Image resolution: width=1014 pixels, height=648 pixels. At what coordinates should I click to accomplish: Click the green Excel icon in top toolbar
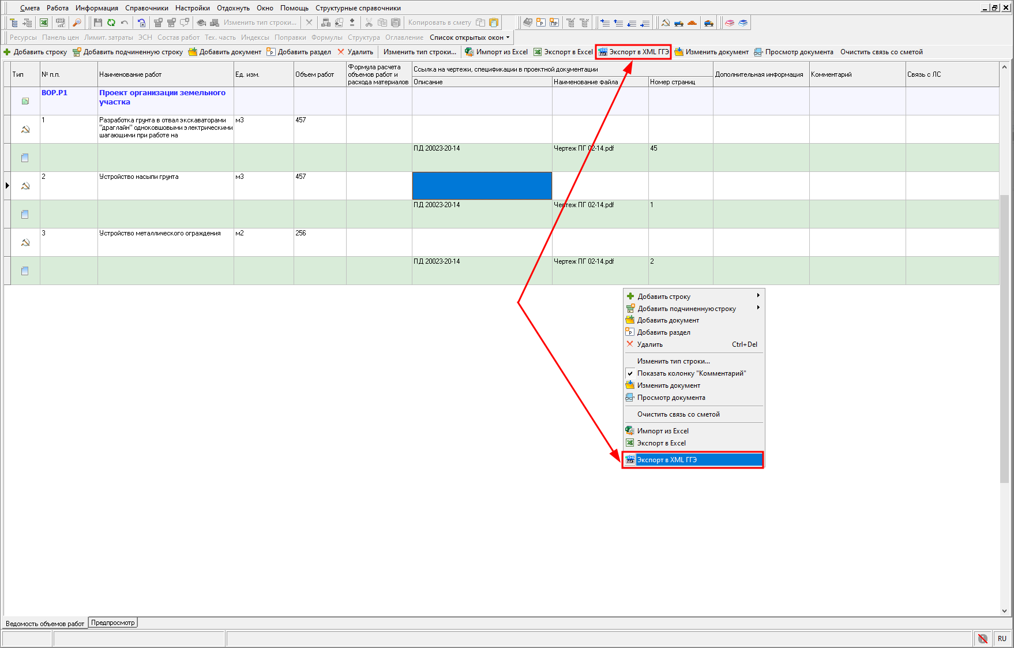coord(44,23)
